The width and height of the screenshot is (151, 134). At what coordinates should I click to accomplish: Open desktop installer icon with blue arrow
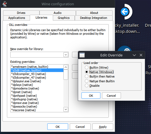[126, 12]
